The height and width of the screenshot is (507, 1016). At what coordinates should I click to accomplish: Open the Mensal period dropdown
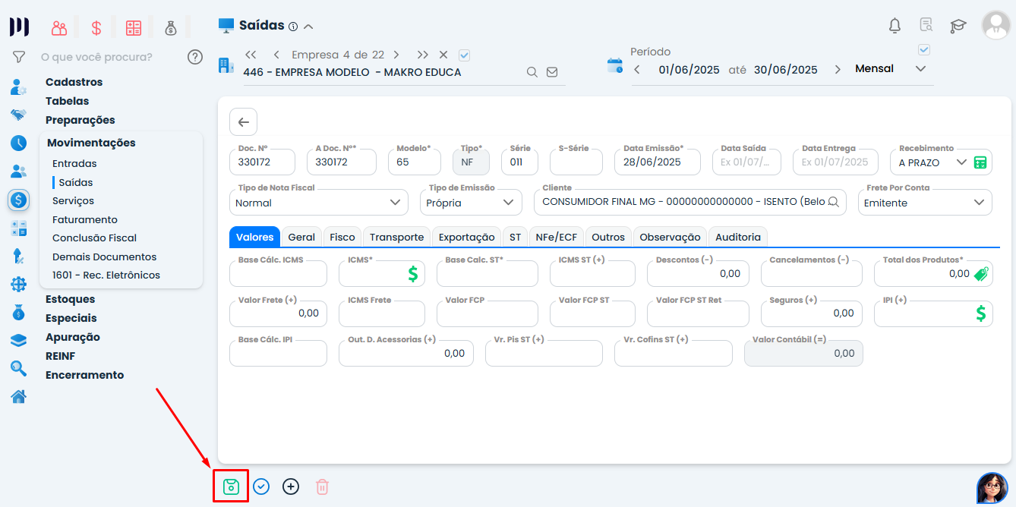click(920, 69)
